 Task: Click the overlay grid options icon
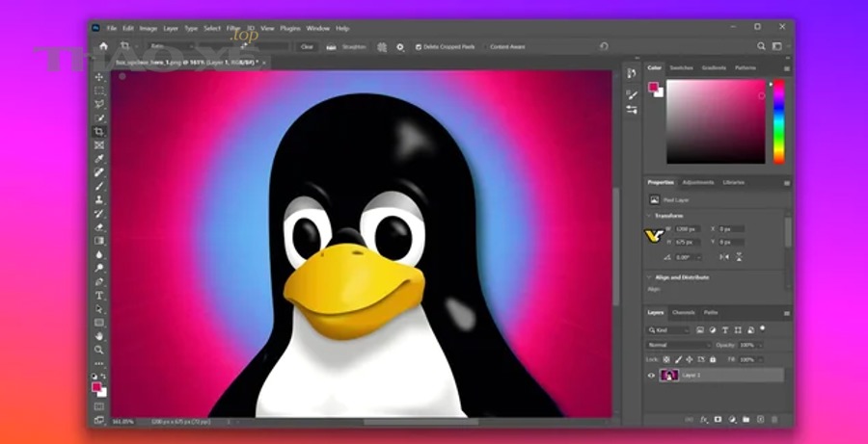click(382, 47)
